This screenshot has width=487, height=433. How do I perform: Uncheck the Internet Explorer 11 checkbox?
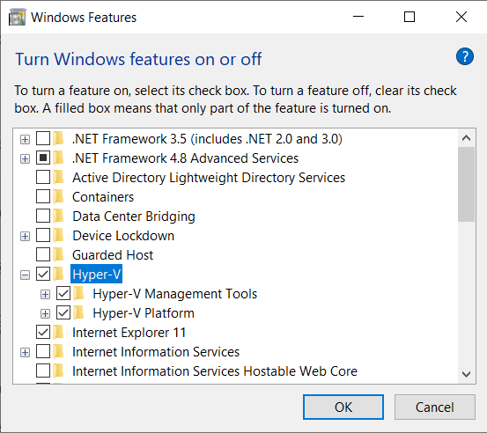point(43,332)
